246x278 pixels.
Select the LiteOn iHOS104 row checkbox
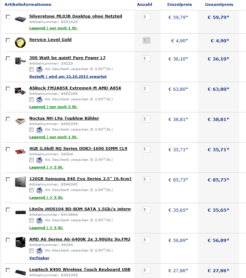tap(8, 210)
